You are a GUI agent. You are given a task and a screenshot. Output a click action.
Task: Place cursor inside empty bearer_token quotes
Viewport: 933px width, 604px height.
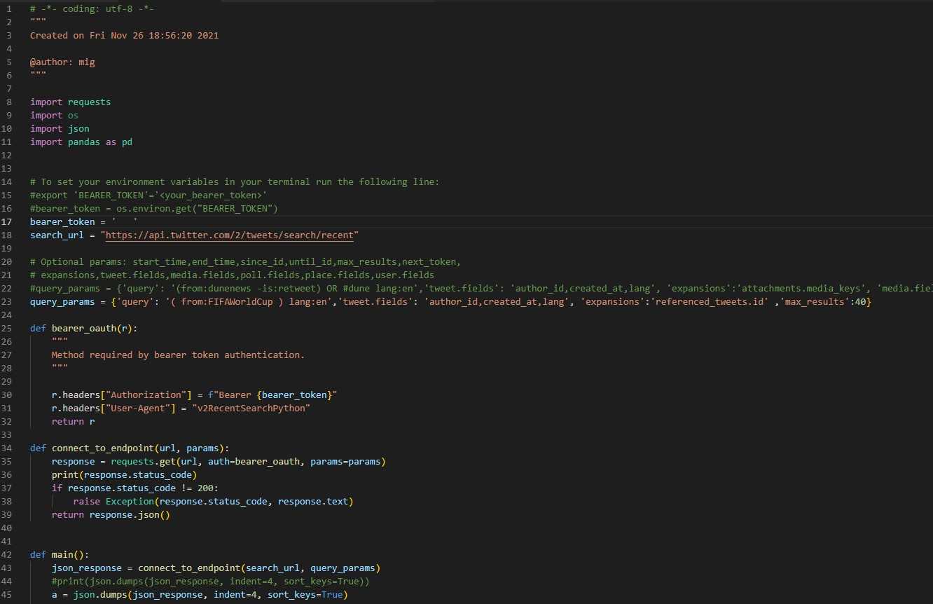point(125,221)
